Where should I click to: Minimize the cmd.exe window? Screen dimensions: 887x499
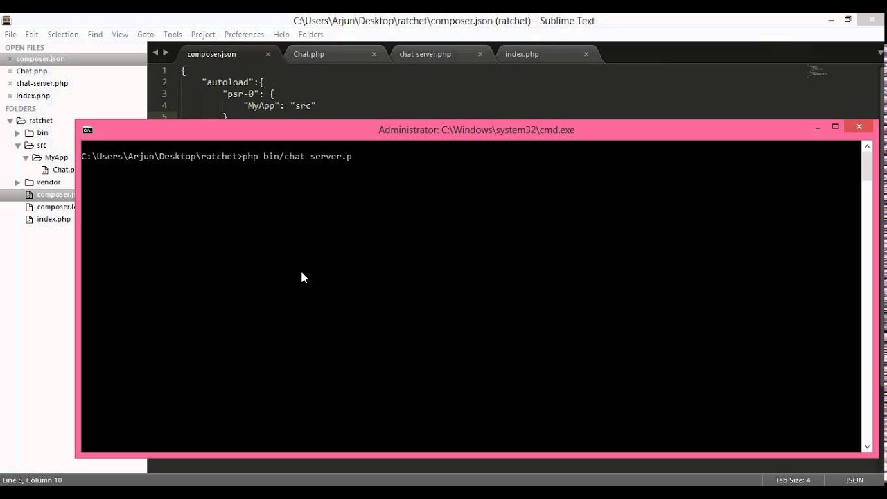[x=818, y=128]
